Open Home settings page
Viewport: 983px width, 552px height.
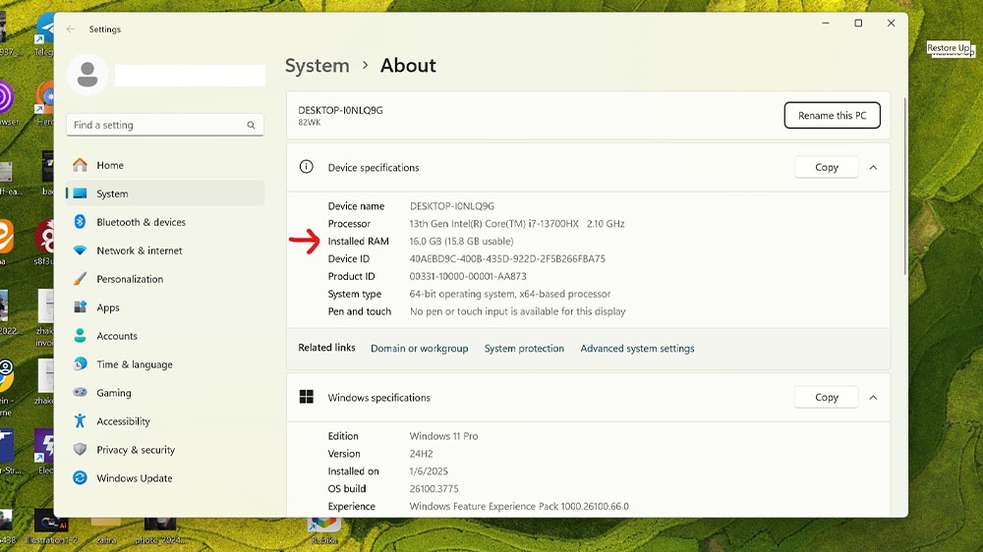tap(165, 165)
